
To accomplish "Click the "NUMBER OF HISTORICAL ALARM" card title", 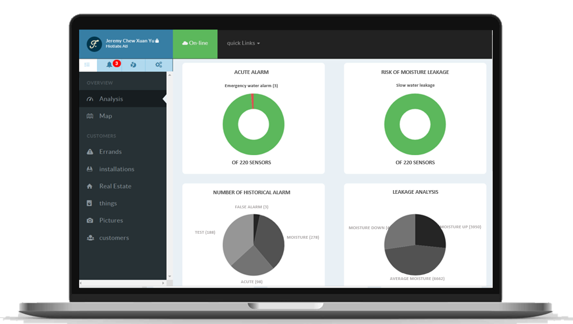I will (252, 192).
